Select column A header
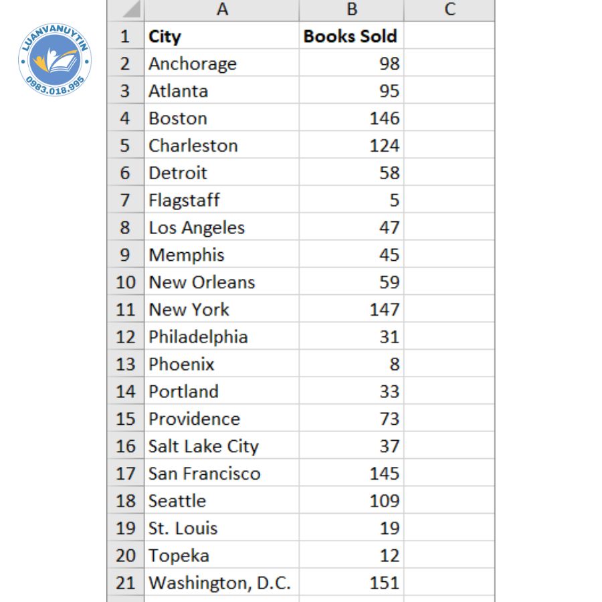602x602 pixels. [221, 9]
